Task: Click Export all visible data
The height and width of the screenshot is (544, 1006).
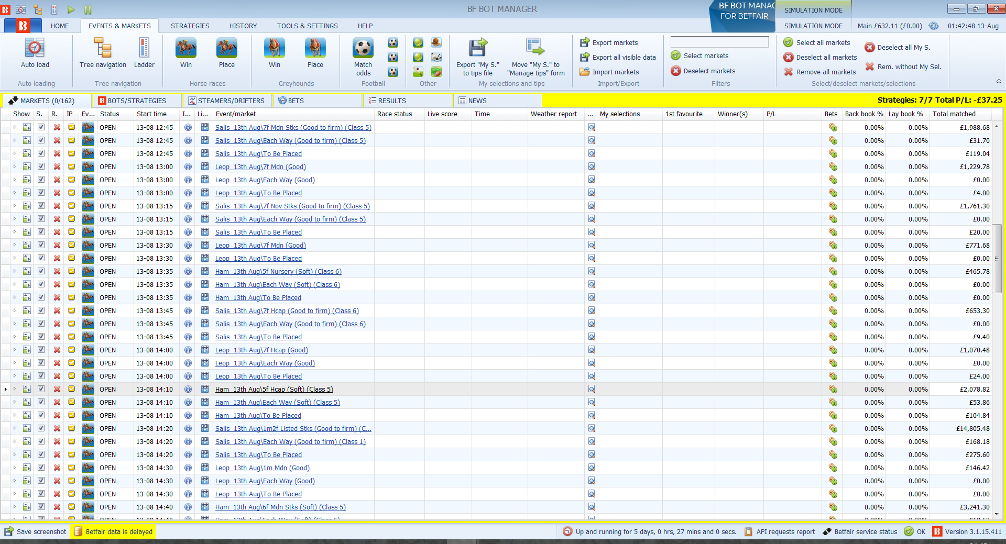Action: click(618, 58)
